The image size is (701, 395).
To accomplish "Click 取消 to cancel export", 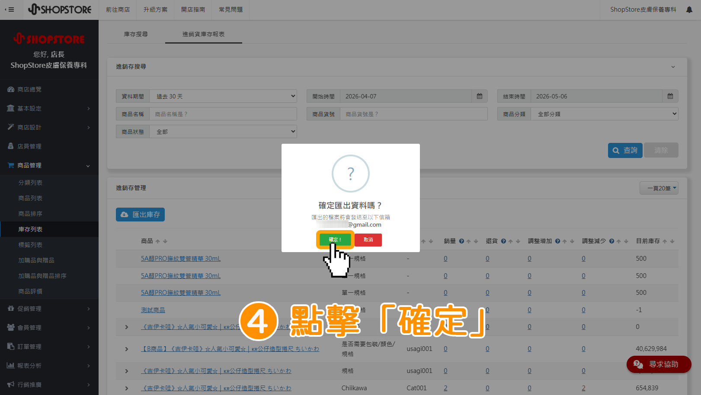I will [368, 240].
